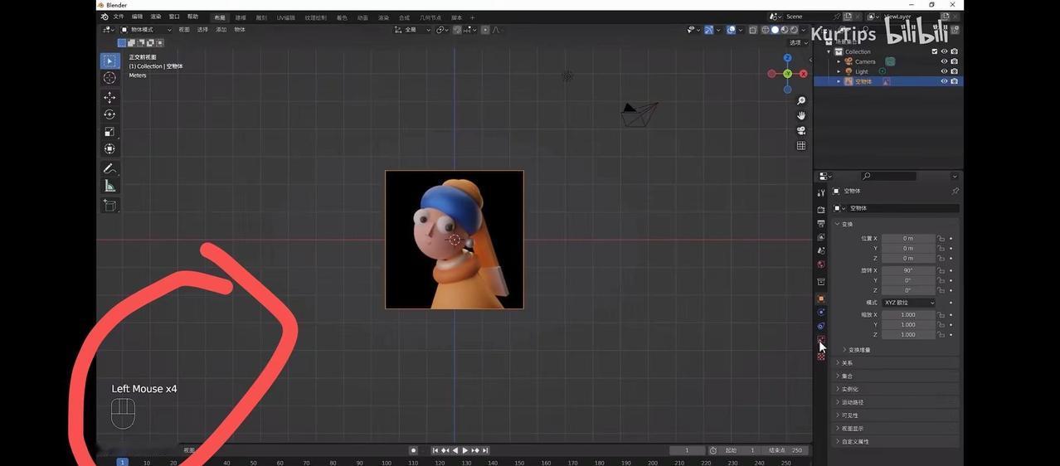Open the Physics properties tab
The image size is (1060, 466).
[821, 313]
